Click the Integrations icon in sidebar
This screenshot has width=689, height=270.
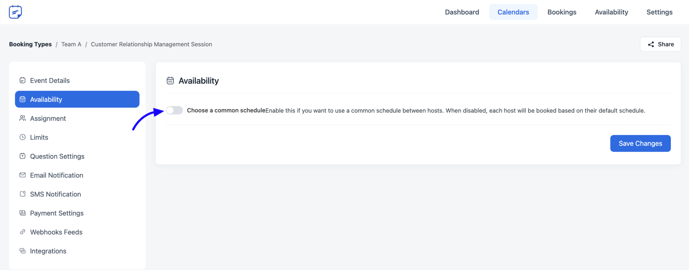pos(23,251)
